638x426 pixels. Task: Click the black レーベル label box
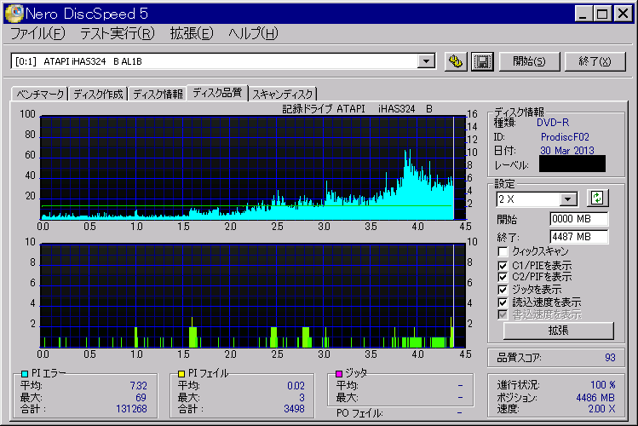[572, 164]
